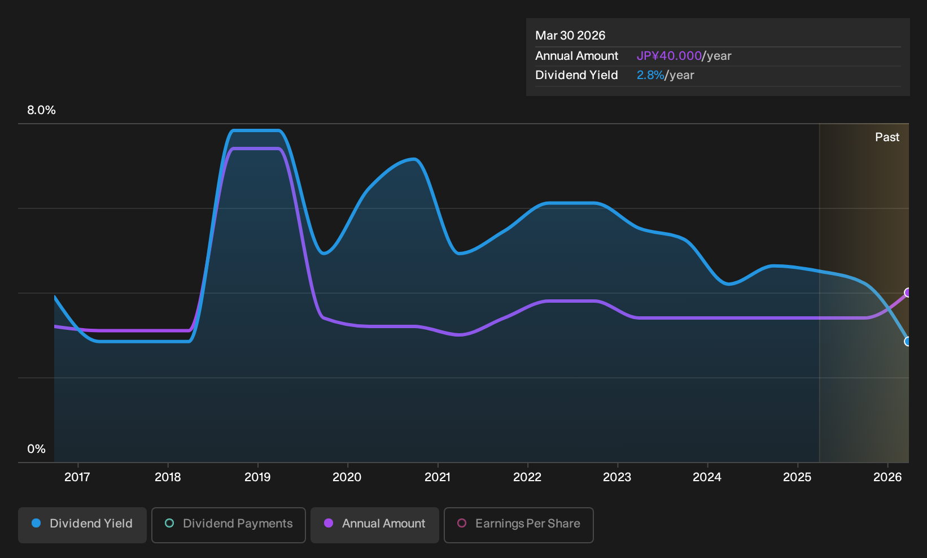
Task: Click the Mar 30 2026 tooltip date
Action: click(570, 36)
